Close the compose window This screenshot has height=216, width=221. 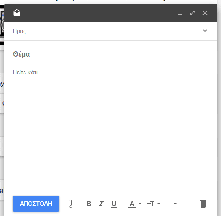205,13
